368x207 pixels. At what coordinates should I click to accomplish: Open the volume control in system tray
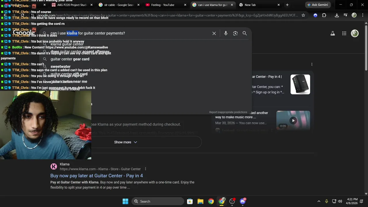[x=340, y=201]
